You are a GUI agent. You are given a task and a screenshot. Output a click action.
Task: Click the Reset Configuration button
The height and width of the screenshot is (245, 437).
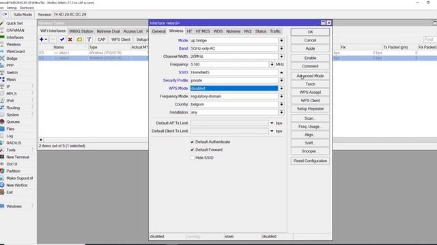point(310,161)
